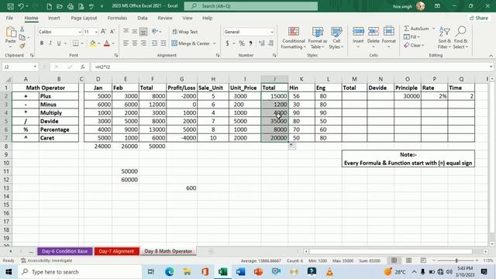Toggle Middle Align vertical alignment
Image resolution: width=496 pixels, height=279 pixels.
[x=135, y=32]
